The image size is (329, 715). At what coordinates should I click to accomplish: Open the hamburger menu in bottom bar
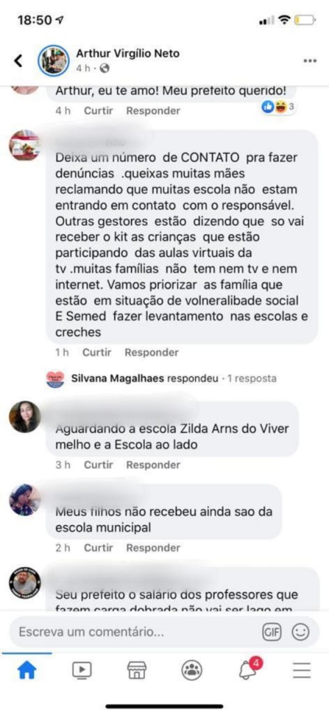(301, 670)
